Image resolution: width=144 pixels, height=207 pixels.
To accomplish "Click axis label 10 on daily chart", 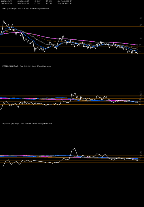I will coord(141,38).
